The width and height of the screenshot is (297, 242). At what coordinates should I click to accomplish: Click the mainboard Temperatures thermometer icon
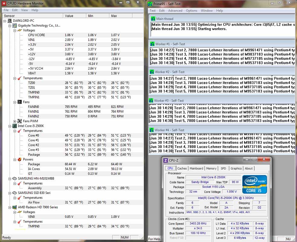[20, 78]
